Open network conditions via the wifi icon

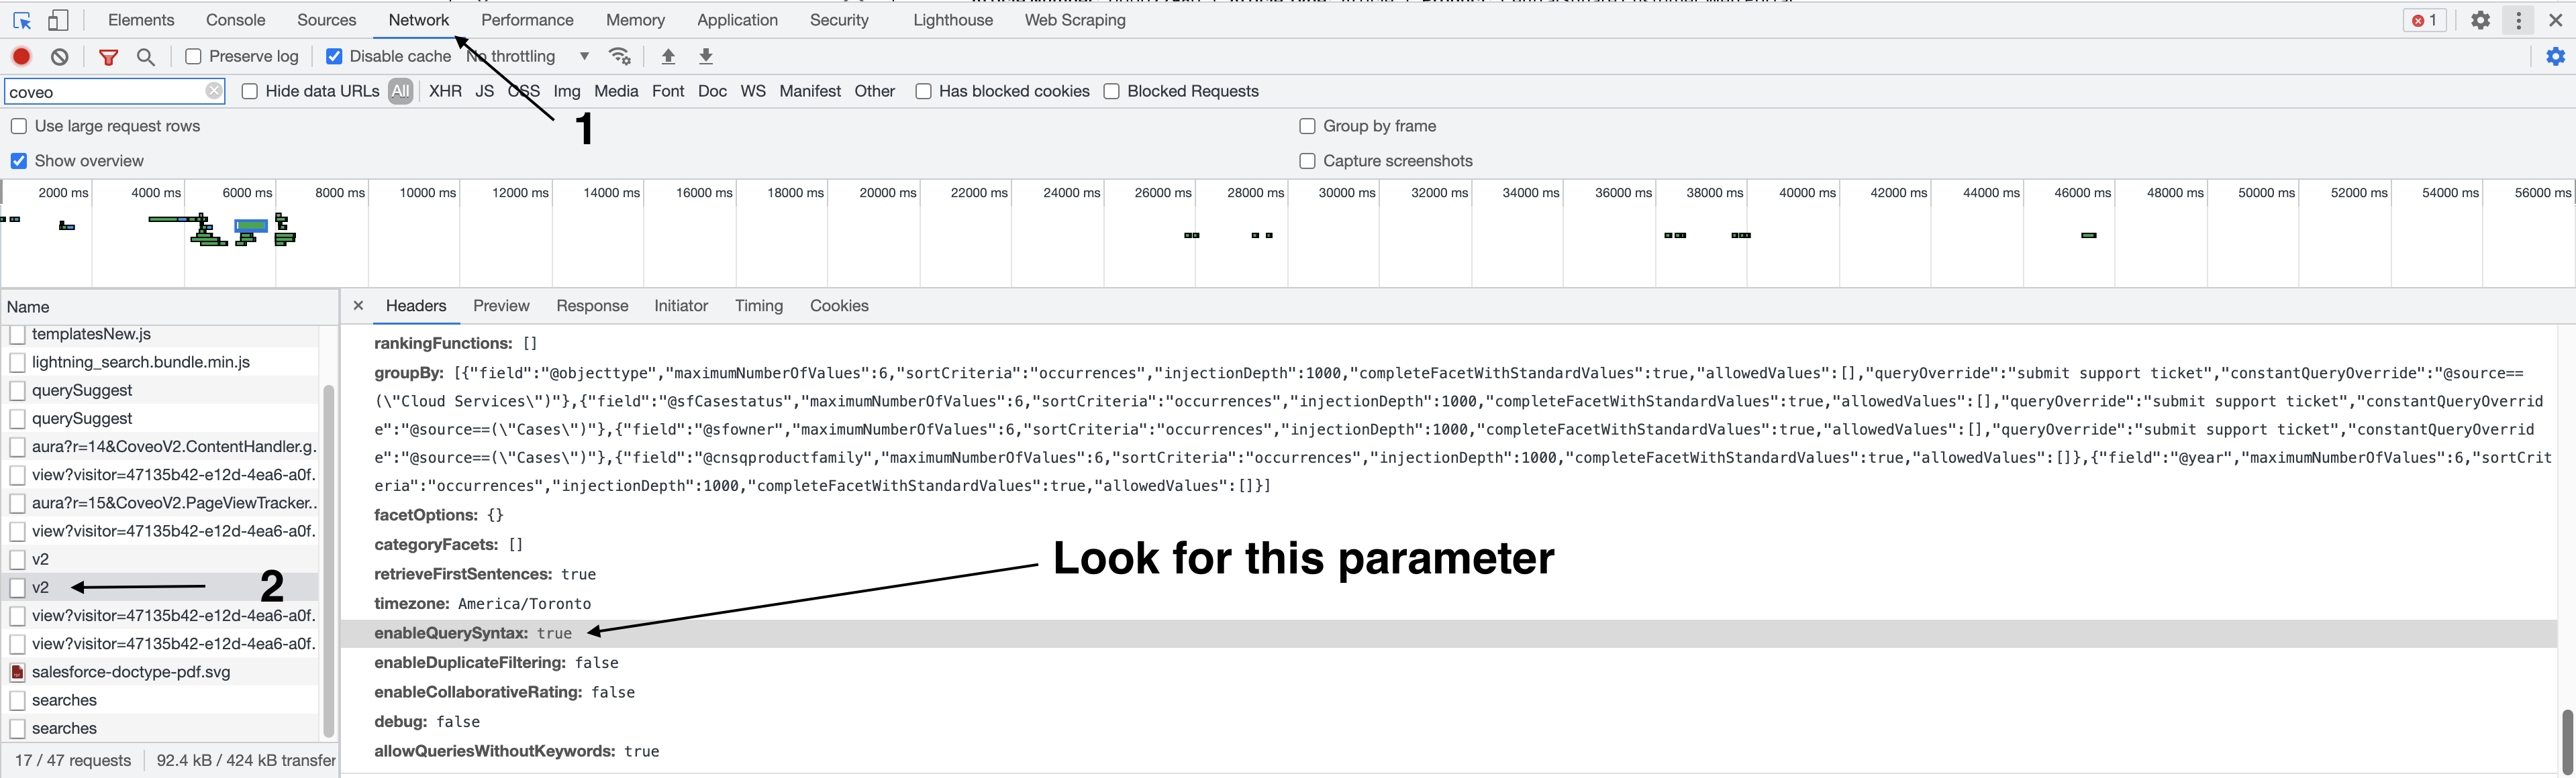click(x=620, y=56)
